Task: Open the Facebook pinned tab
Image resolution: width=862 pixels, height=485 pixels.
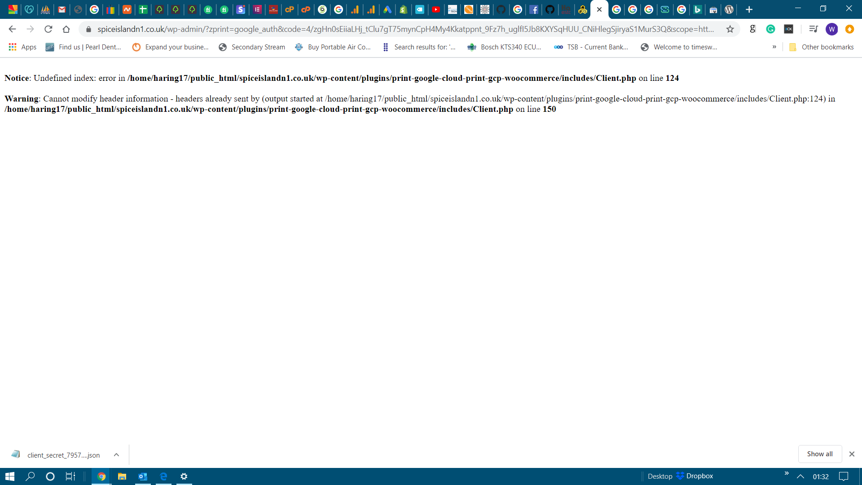Action: tap(534, 9)
